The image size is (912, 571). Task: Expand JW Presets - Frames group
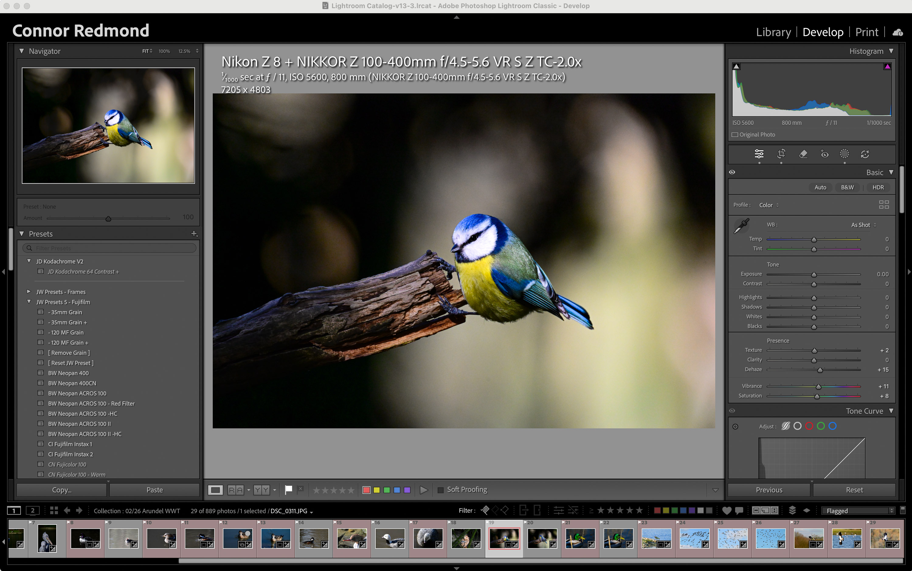29,291
